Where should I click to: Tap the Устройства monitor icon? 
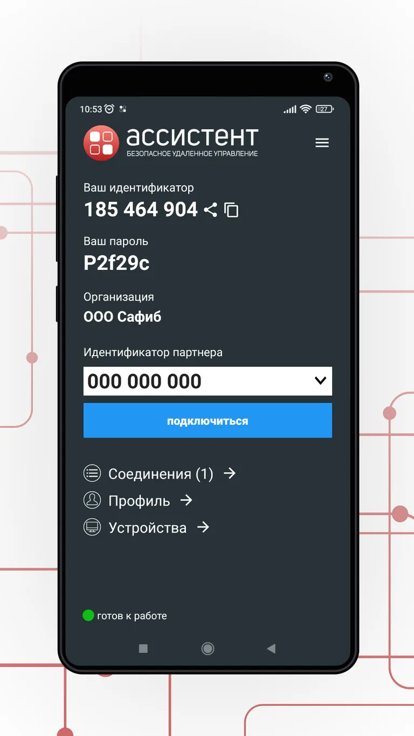[92, 527]
